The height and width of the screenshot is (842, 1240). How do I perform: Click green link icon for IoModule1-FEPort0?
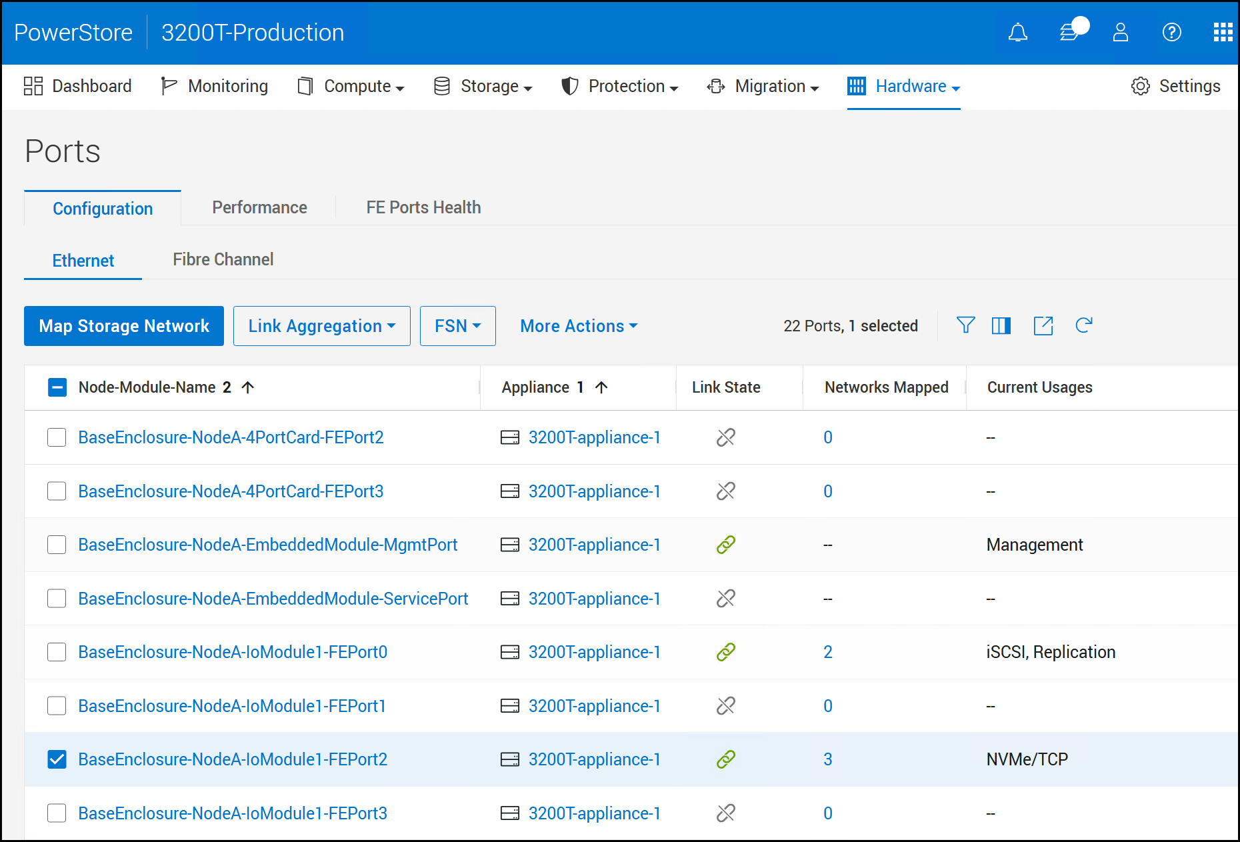(725, 652)
